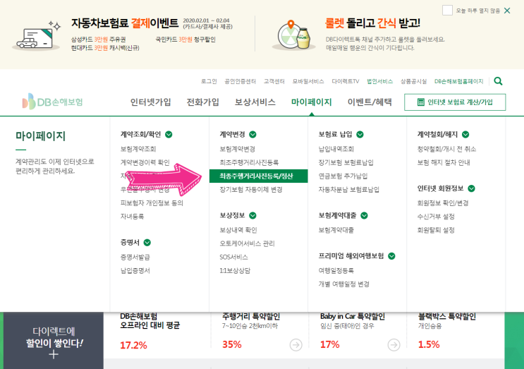Image resolution: width=524 pixels, height=369 pixels.
Task: Select 보상내역 확인 entry
Action: click(x=238, y=230)
